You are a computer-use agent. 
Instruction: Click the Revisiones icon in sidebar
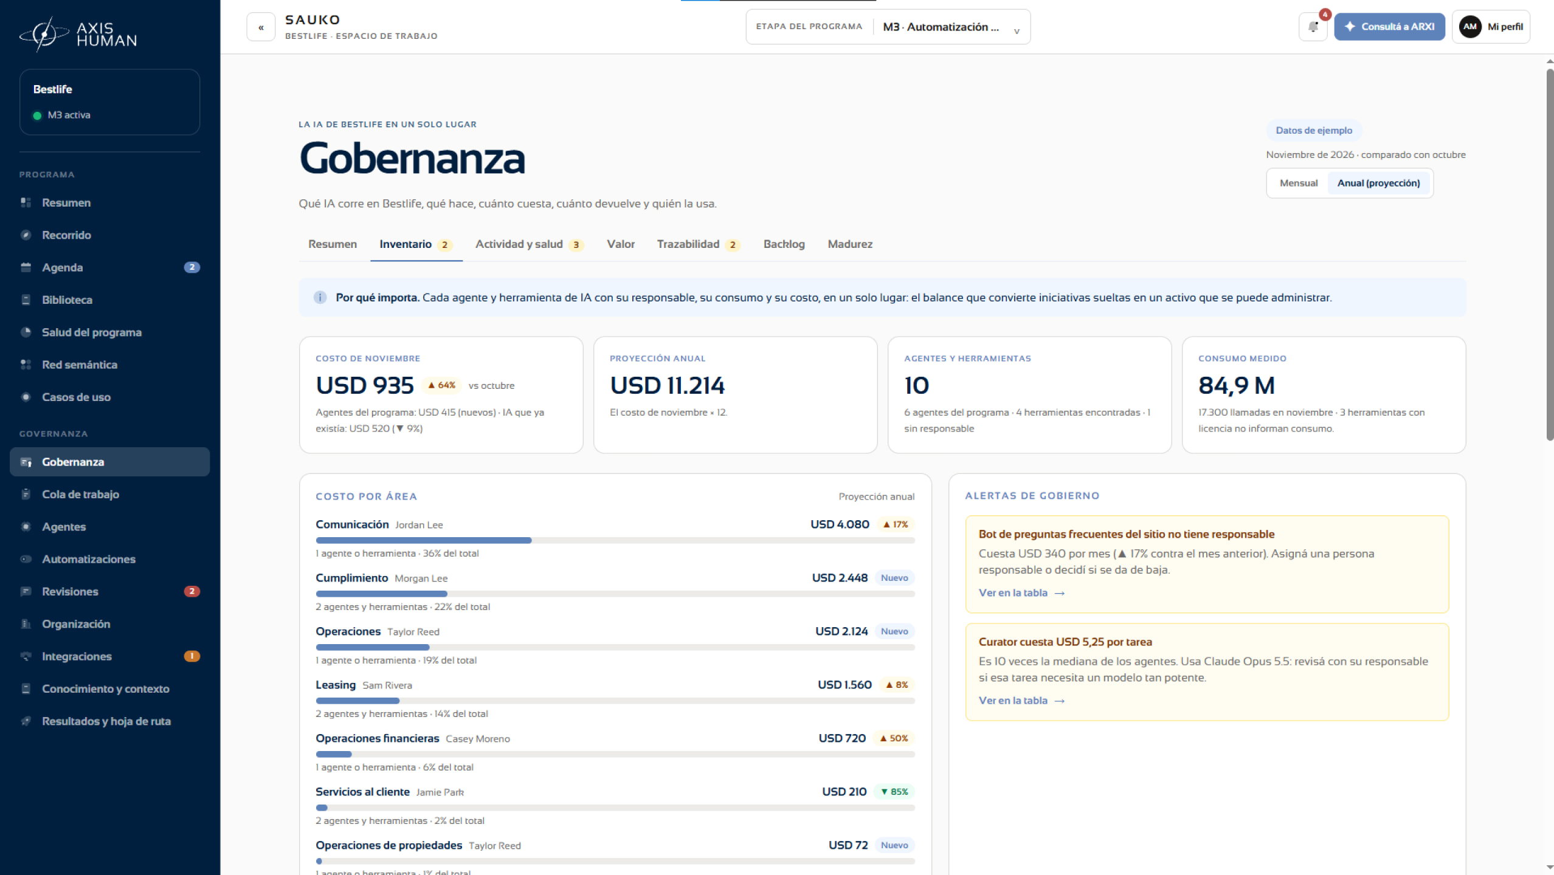pos(26,591)
